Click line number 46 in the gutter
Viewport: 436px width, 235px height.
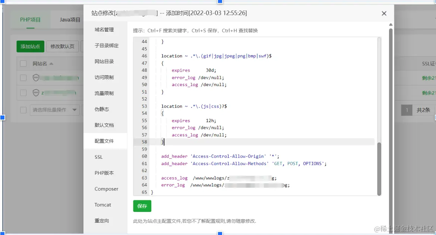tap(144, 56)
